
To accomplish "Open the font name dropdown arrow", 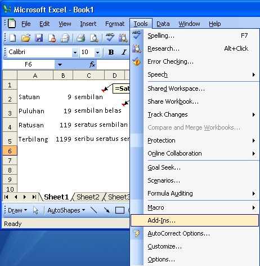I will coord(75,52).
